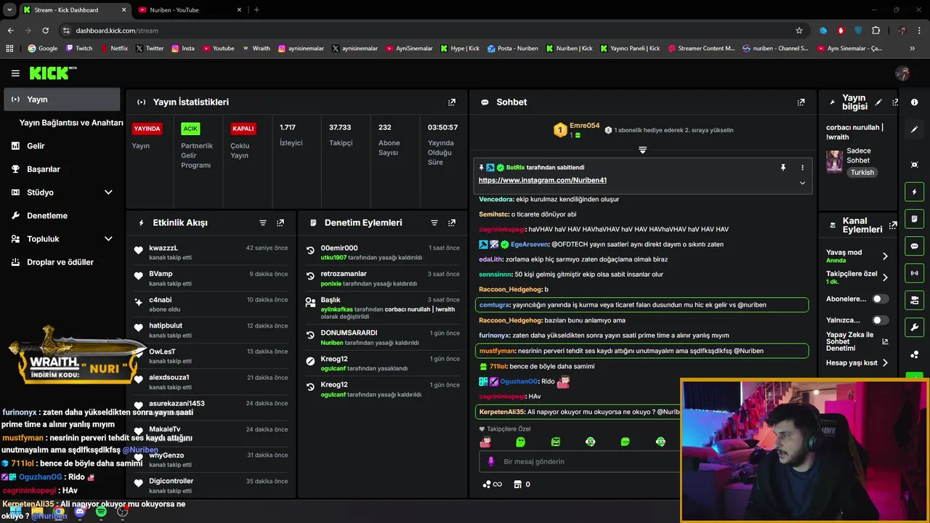The image size is (930, 523).
Task: Click the pencil icon in right sidebar
Action: click(x=915, y=129)
